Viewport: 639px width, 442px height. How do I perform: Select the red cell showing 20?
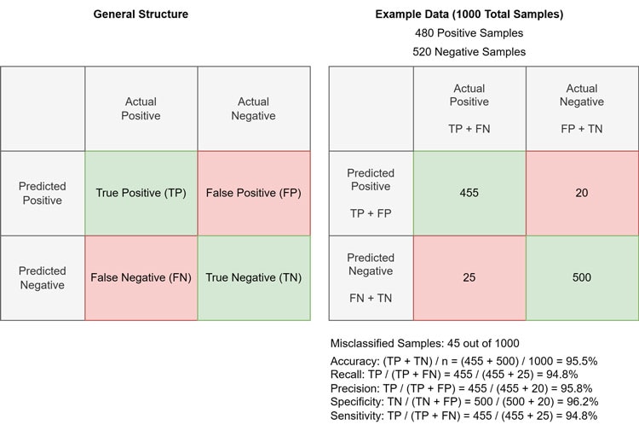(582, 193)
